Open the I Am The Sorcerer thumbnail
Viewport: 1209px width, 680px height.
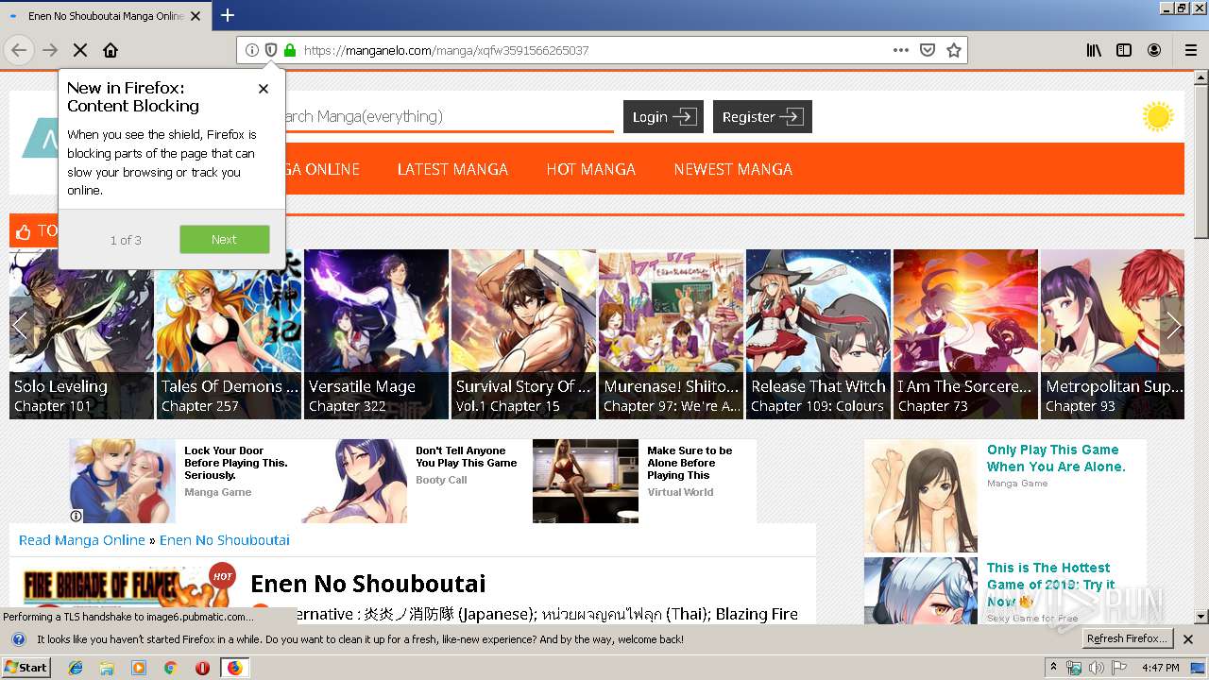965,334
